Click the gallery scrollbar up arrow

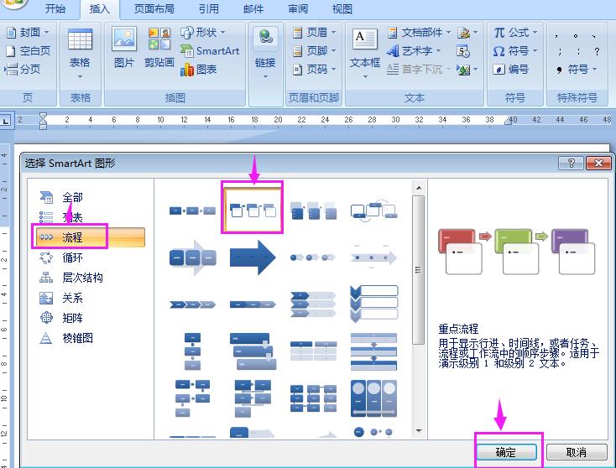tap(419, 188)
